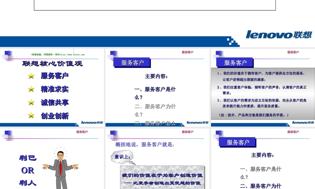Click the star icon next to 创业创新
The image size is (315, 189).
click(31, 116)
